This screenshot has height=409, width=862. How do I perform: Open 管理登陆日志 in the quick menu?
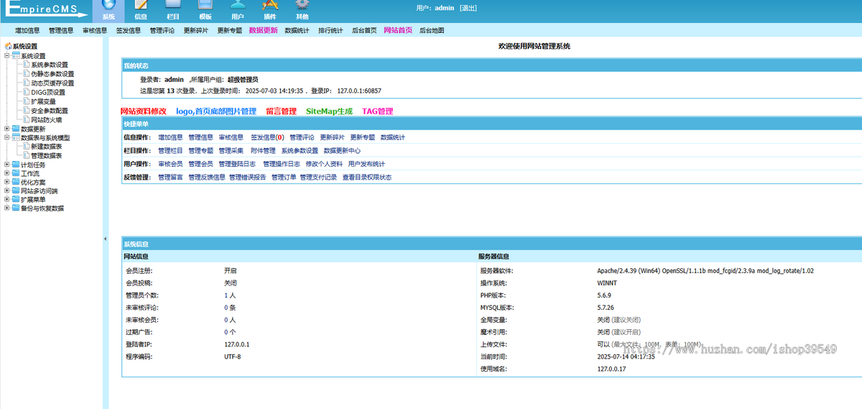[x=238, y=164]
